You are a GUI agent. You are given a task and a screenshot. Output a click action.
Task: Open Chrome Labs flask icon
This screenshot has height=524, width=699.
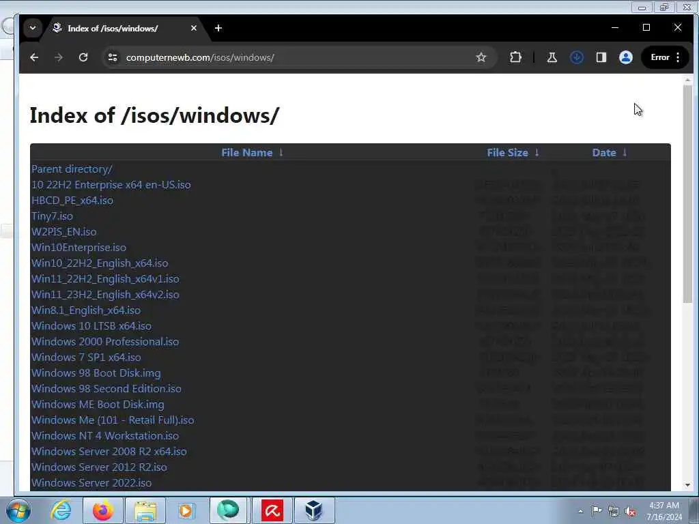pos(552,57)
